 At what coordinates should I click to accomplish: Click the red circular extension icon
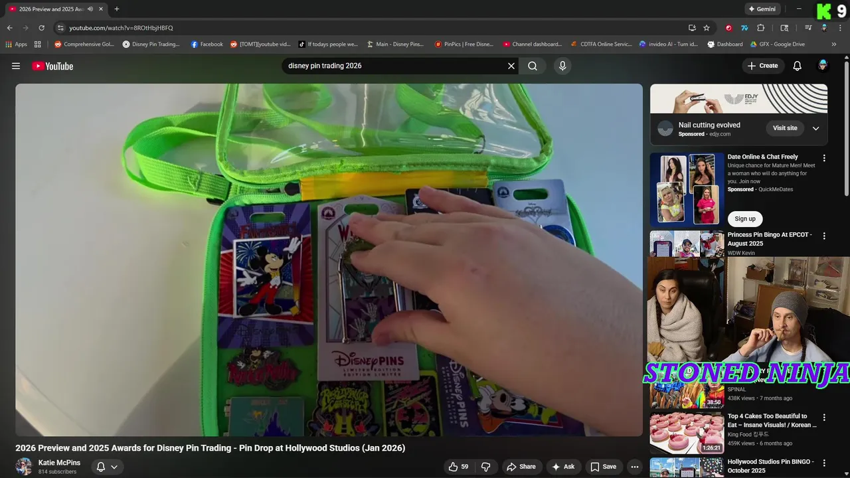click(728, 28)
